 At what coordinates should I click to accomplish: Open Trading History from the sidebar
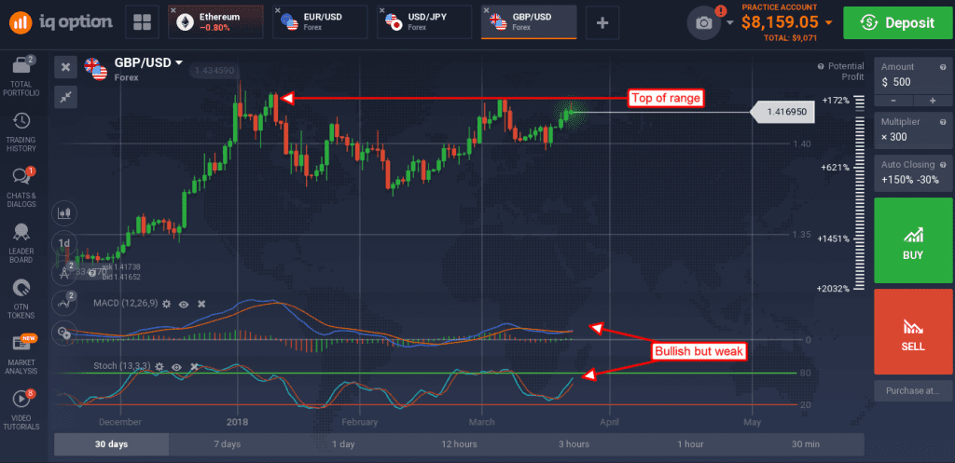[21, 132]
